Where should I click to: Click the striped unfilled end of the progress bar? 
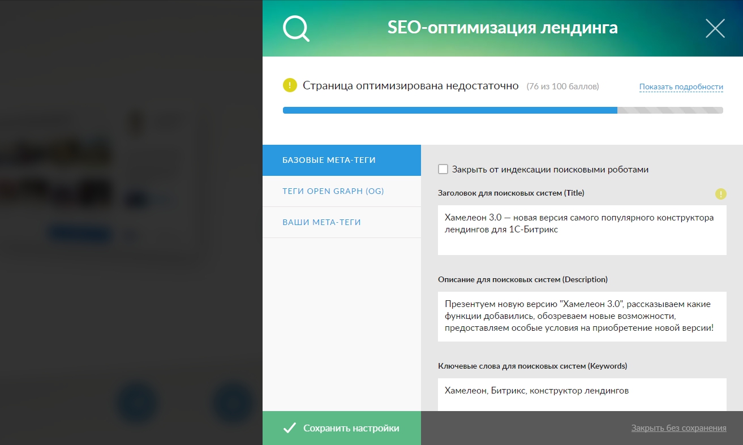pyautogui.click(x=670, y=110)
